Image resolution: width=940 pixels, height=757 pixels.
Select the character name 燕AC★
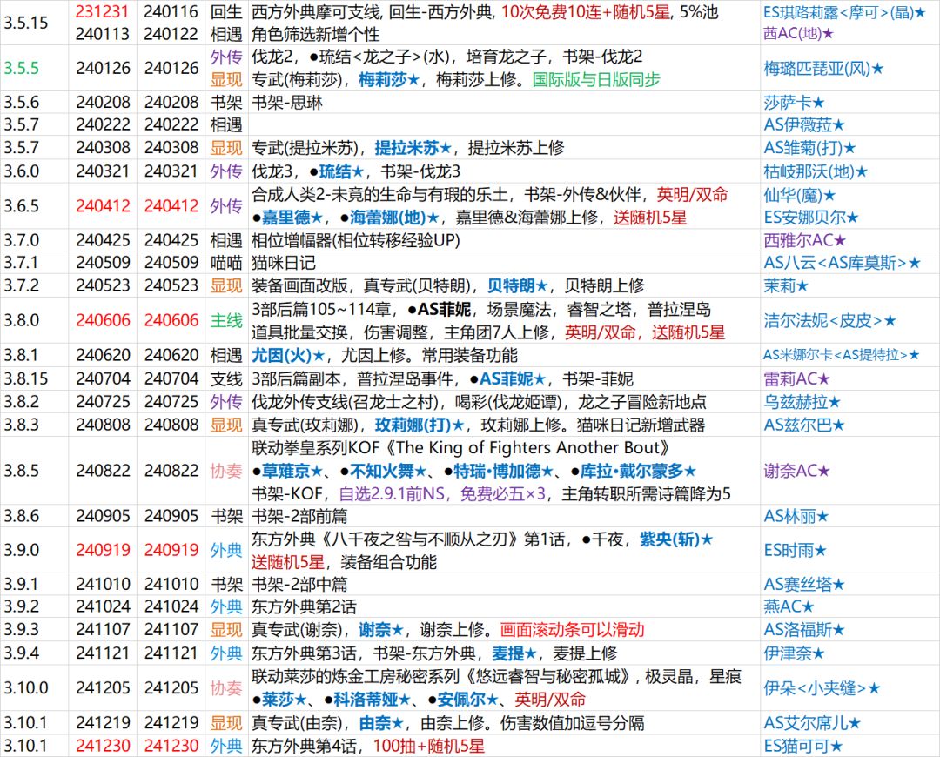coord(789,607)
